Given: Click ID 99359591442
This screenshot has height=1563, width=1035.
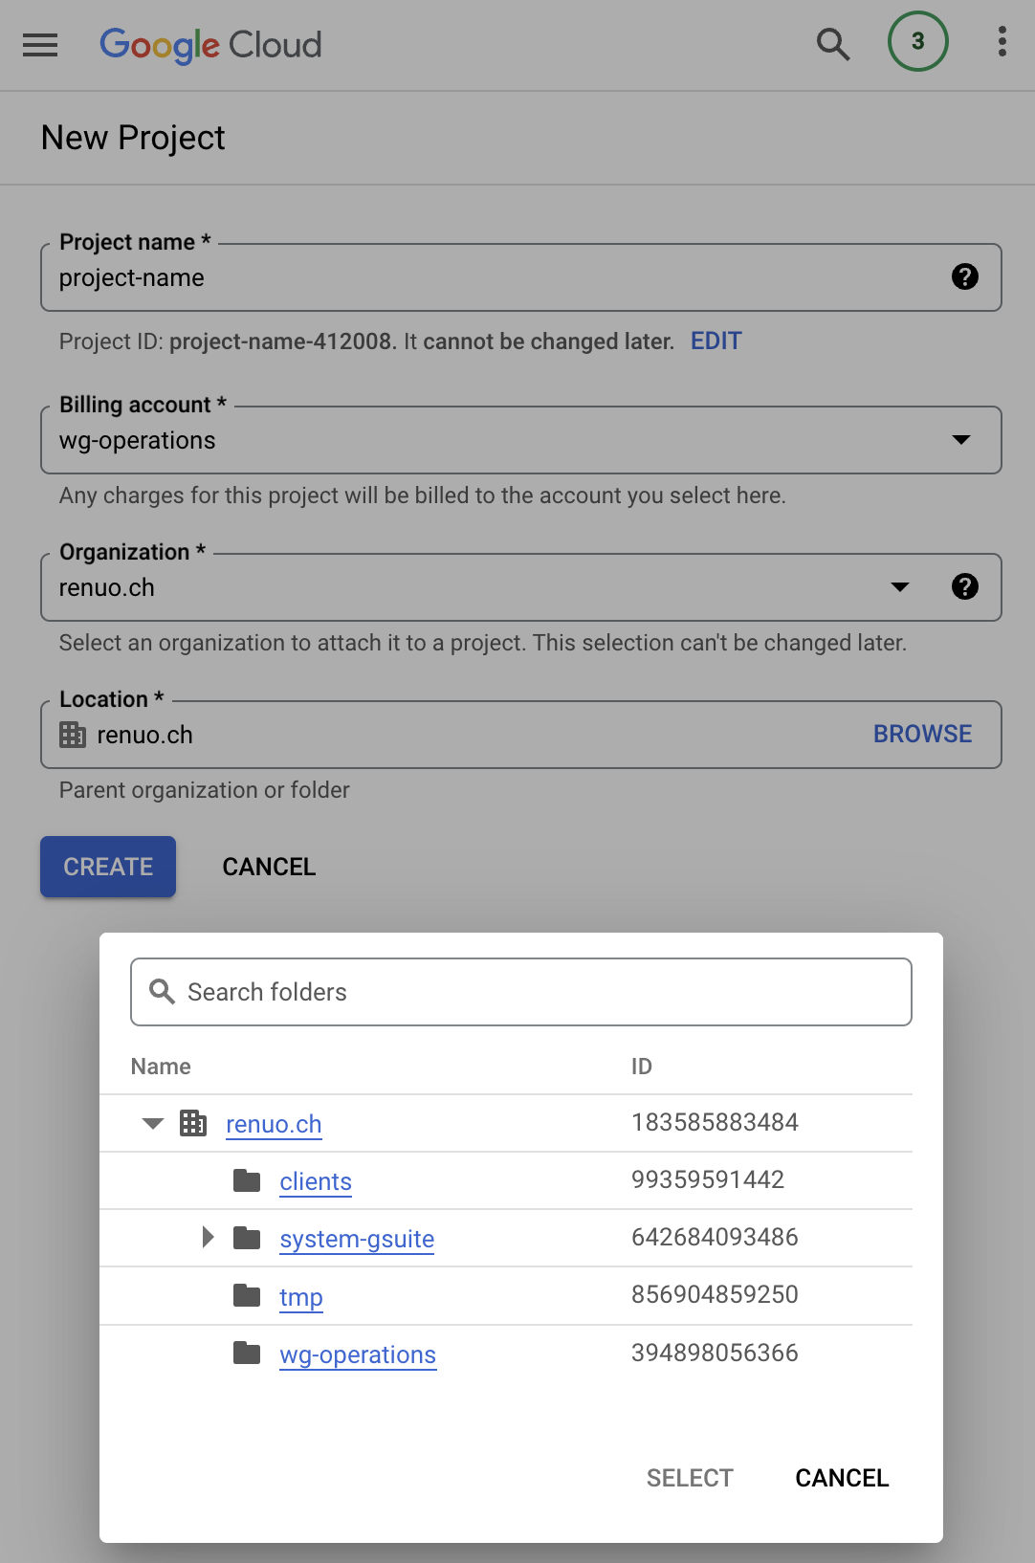Looking at the screenshot, I should [x=708, y=1179].
